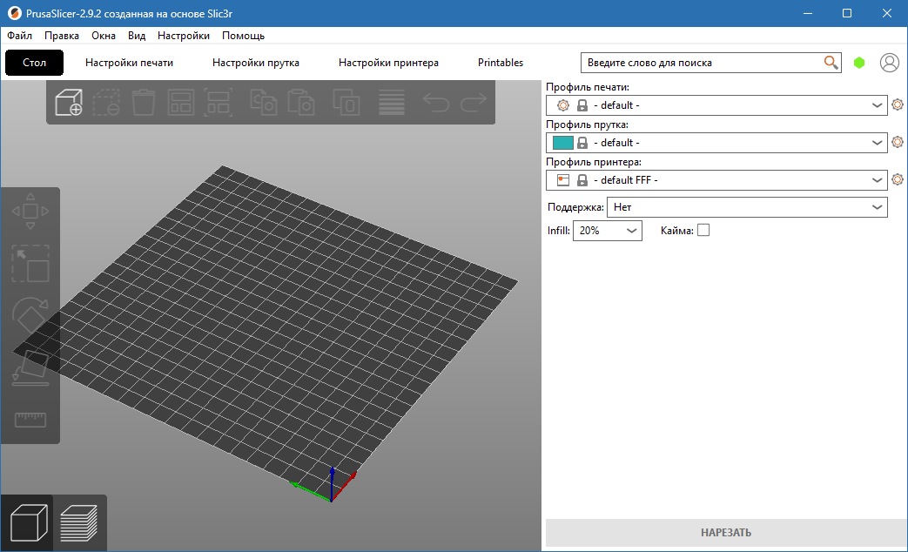Image resolution: width=908 pixels, height=552 pixels.
Task: Expand the Infill 20% dropdown
Action: 608,231
